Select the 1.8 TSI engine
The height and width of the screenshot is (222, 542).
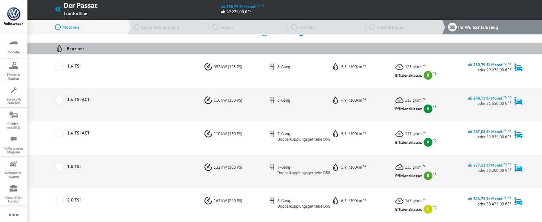coord(59,167)
